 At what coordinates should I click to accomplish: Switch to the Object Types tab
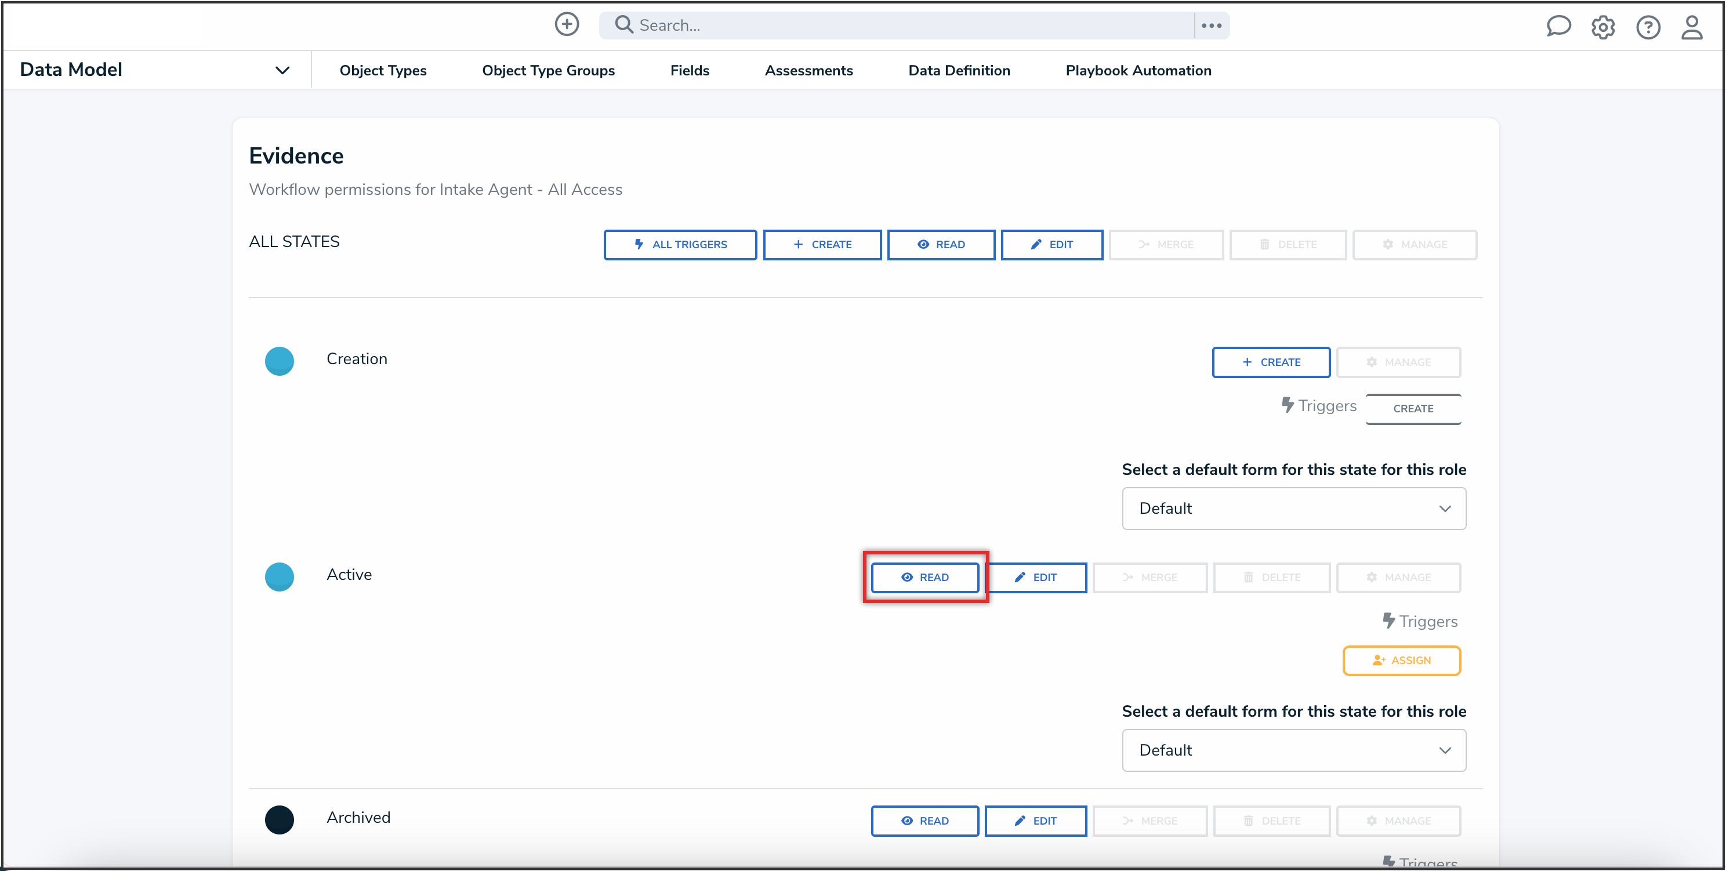coord(383,70)
